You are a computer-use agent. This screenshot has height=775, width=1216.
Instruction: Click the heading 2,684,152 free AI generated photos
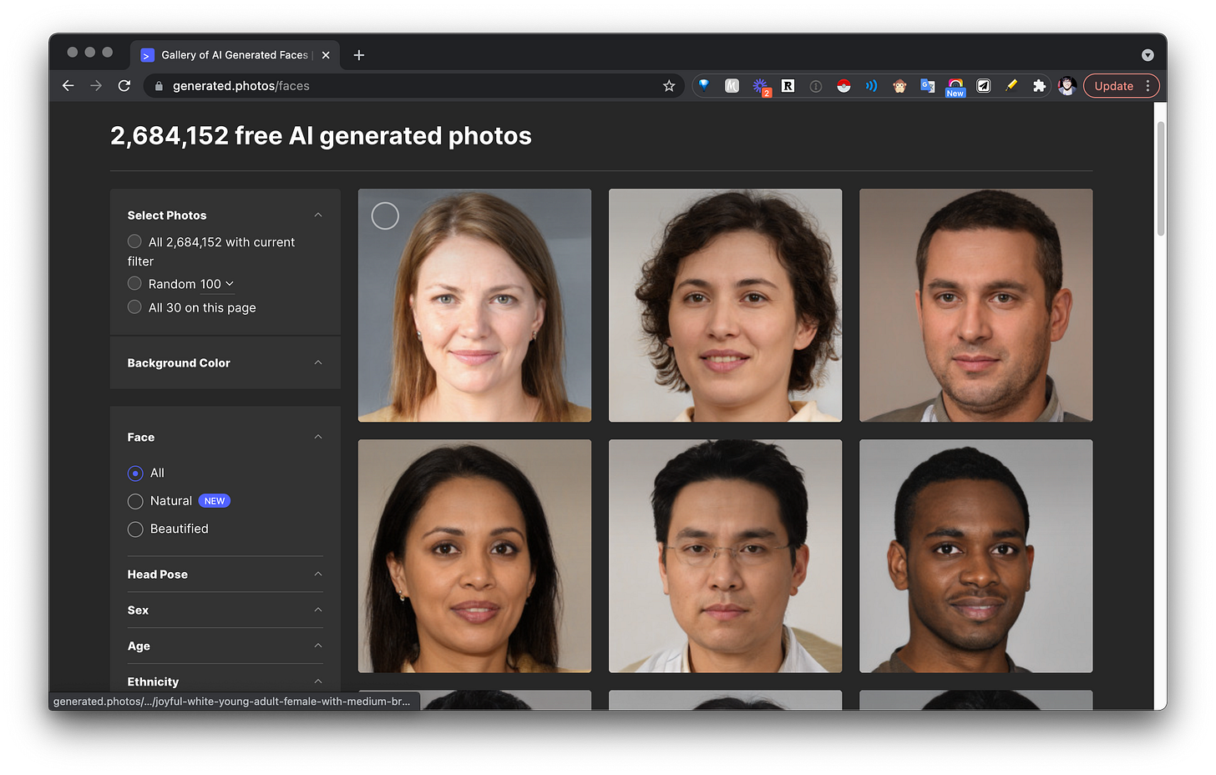pyautogui.click(x=321, y=136)
